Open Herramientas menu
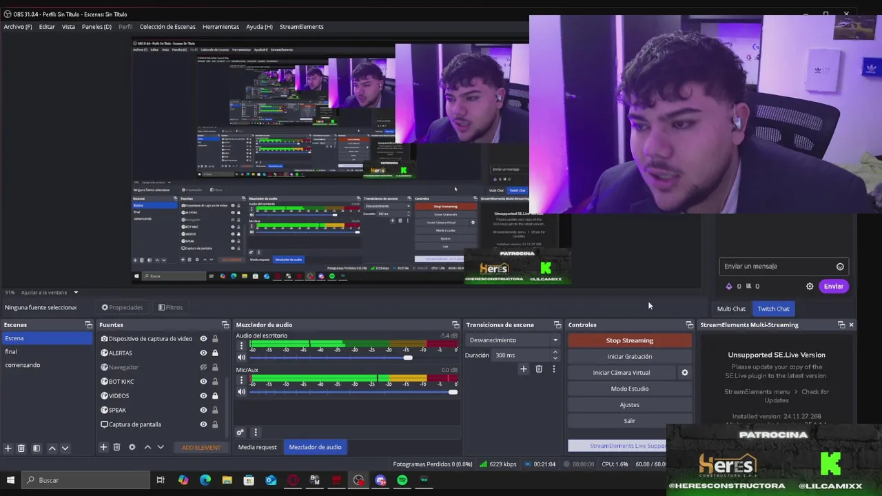 (220, 27)
